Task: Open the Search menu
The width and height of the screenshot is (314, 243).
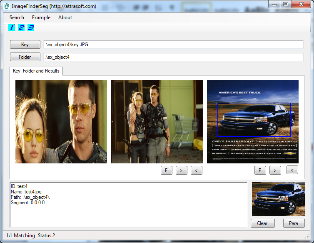Action: (x=17, y=18)
